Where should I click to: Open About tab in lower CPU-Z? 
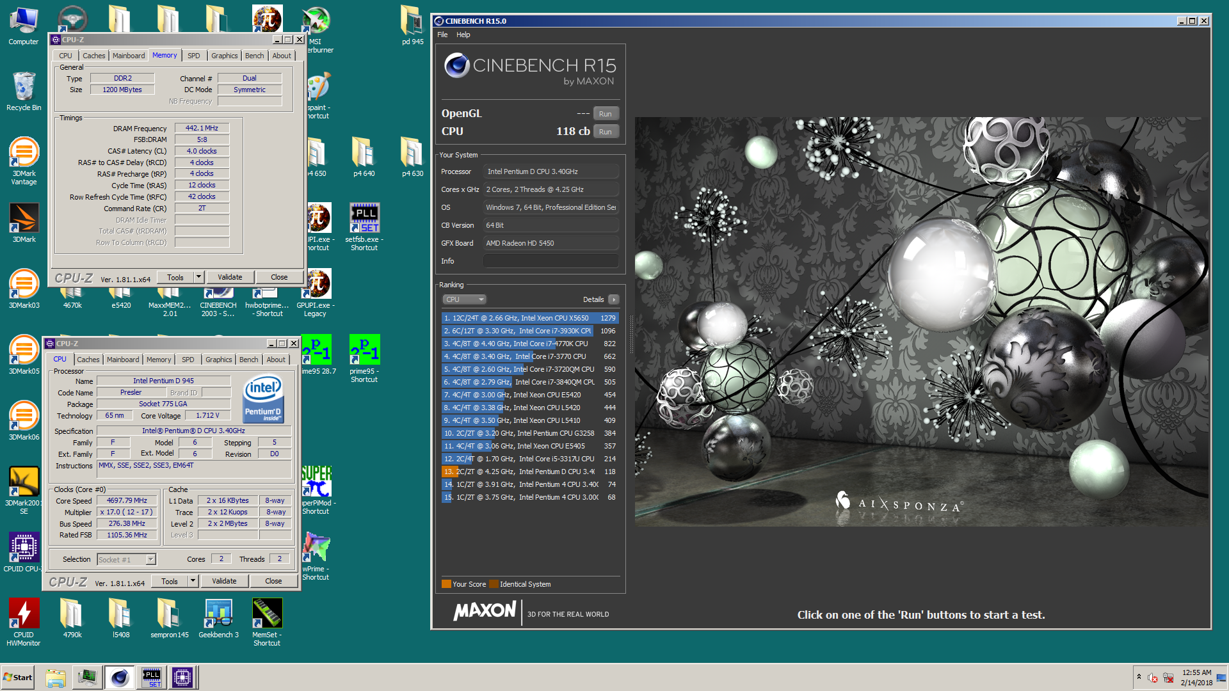276,360
